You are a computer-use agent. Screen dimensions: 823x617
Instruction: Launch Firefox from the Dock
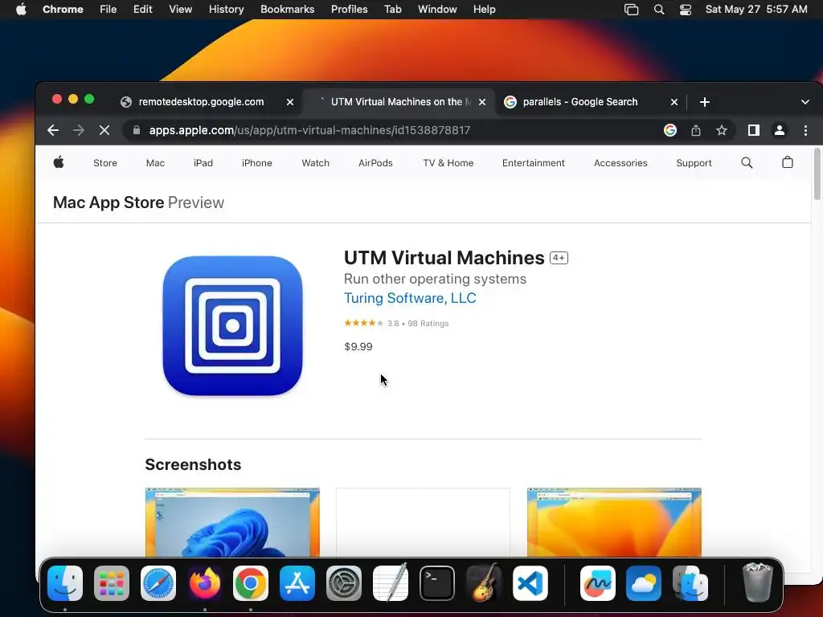(204, 583)
